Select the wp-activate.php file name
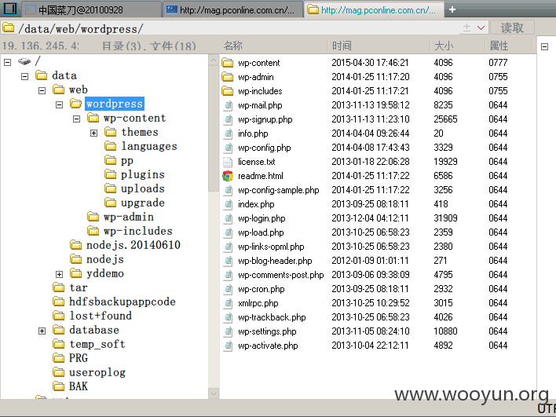556x417 pixels. [x=268, y=346]
